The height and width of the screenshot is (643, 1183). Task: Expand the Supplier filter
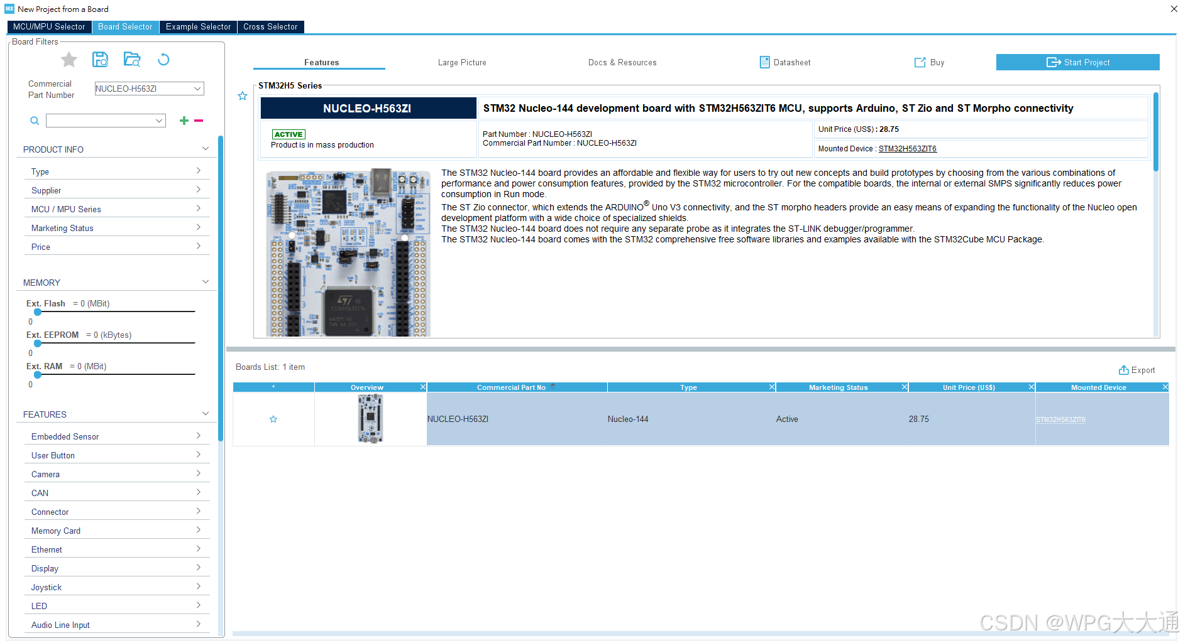[199, 190]
